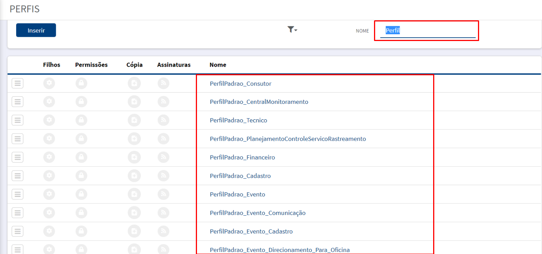Click Cópia icon for PerfilPadrao_CentralMonitoramento
This screenshot has width=542, height=254.
(134, 102)
